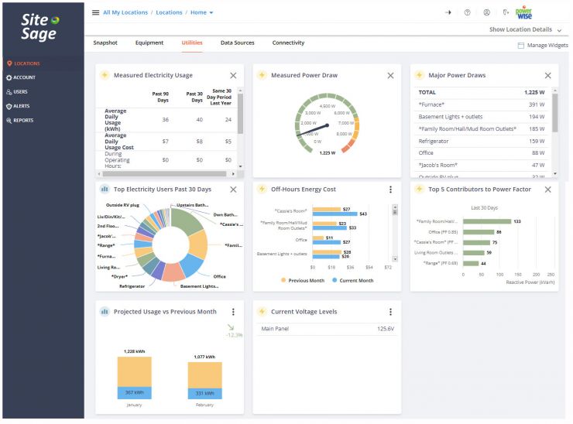Click the Site Sage logo
Viewport: 573px width, 424px height.
(x=39, y=26)
